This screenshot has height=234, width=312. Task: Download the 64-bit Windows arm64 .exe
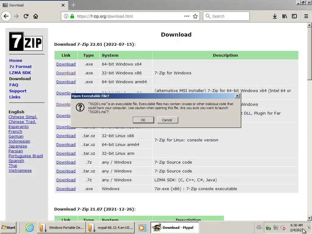[66, 82]
